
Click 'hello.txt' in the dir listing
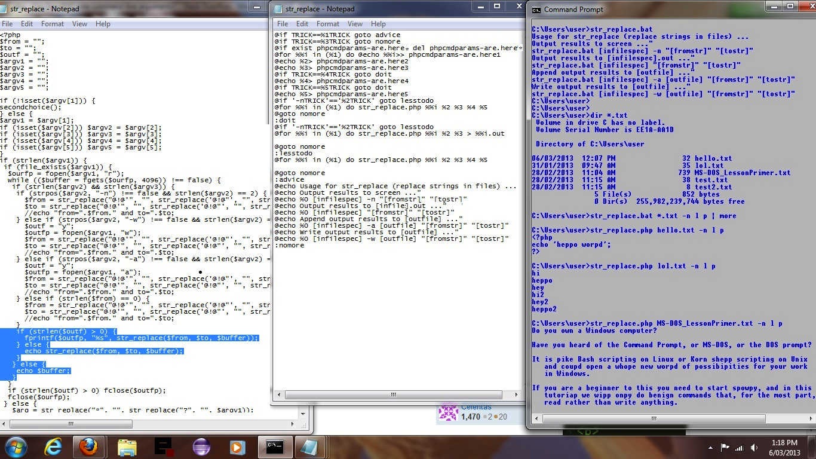[713, 158]
